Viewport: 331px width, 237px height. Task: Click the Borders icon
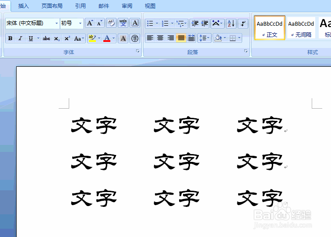(x=232, y=38)
